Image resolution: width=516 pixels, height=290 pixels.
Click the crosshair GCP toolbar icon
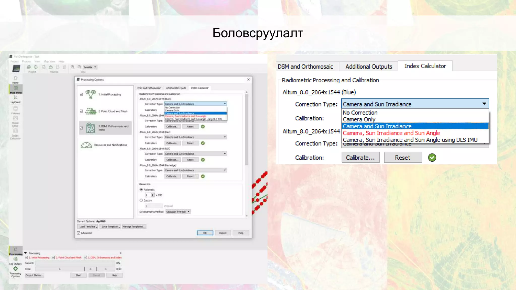36,67
